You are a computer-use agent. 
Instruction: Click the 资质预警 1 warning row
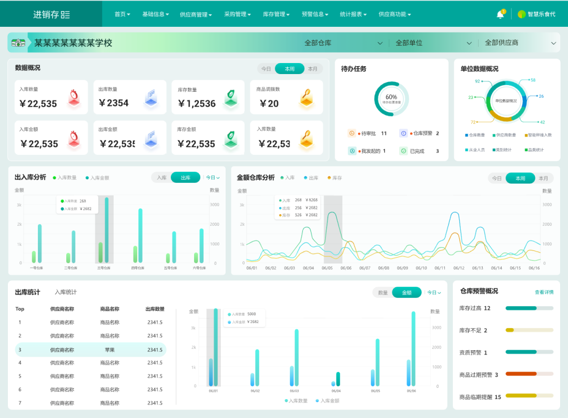click(x=506, y=352)
